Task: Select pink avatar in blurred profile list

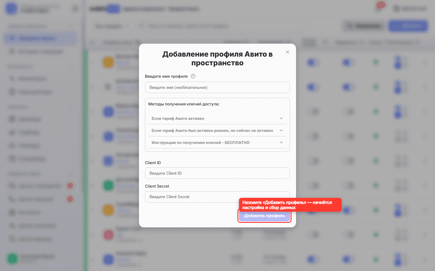Action: coord(108,235)
